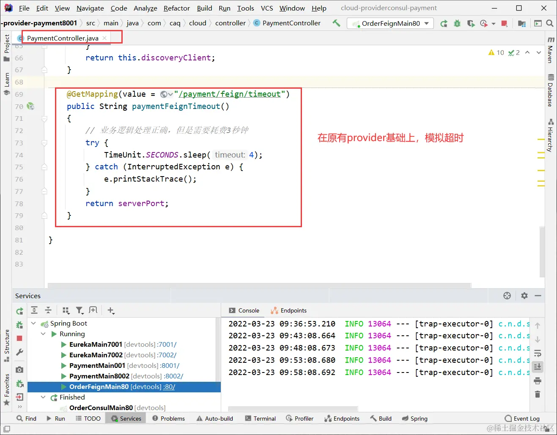Click the Group By icon in the Services toolbar
557x435 pixels.
pyautogui.click(x=66, y=310)
